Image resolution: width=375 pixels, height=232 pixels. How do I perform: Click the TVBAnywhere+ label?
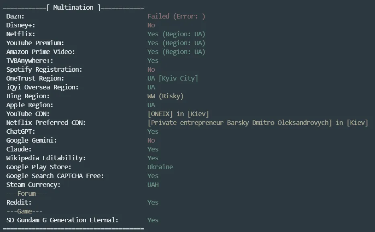(x=30, y=61)
